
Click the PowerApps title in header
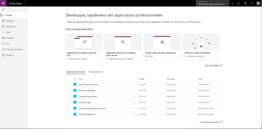(x=16, y=3)
